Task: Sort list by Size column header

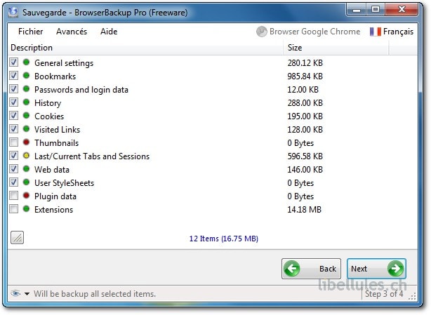Action: pos(336,48)
